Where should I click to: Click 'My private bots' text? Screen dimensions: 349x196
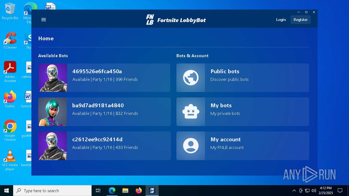tap(225, 114)
